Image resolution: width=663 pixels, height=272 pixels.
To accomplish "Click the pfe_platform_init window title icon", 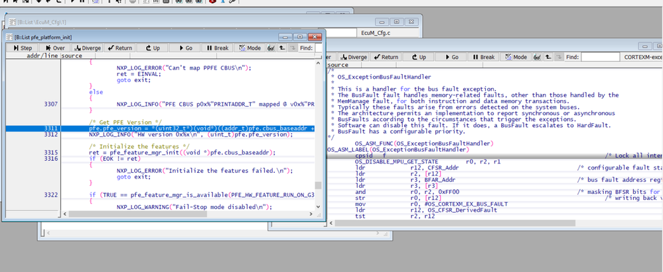I will tap(9, 37).
